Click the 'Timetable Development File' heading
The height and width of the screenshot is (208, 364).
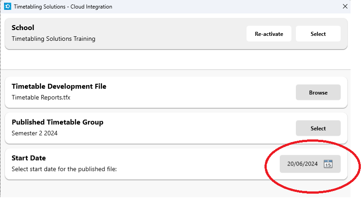[x=59, y=87]
